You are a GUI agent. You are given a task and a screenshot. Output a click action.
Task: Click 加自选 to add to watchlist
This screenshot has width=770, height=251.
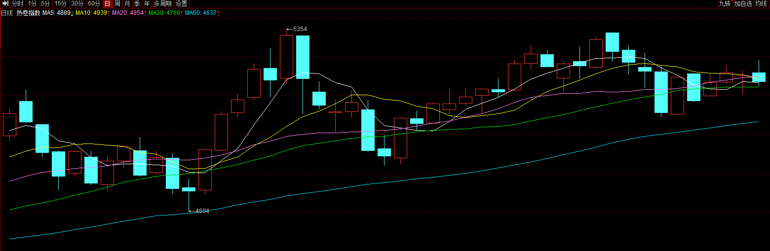coord(743,3)
